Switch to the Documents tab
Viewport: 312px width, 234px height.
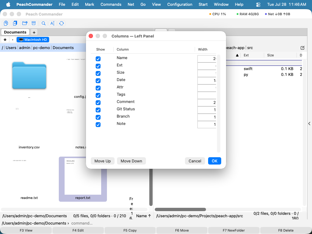pyautogui.click(x=15, y=32)
